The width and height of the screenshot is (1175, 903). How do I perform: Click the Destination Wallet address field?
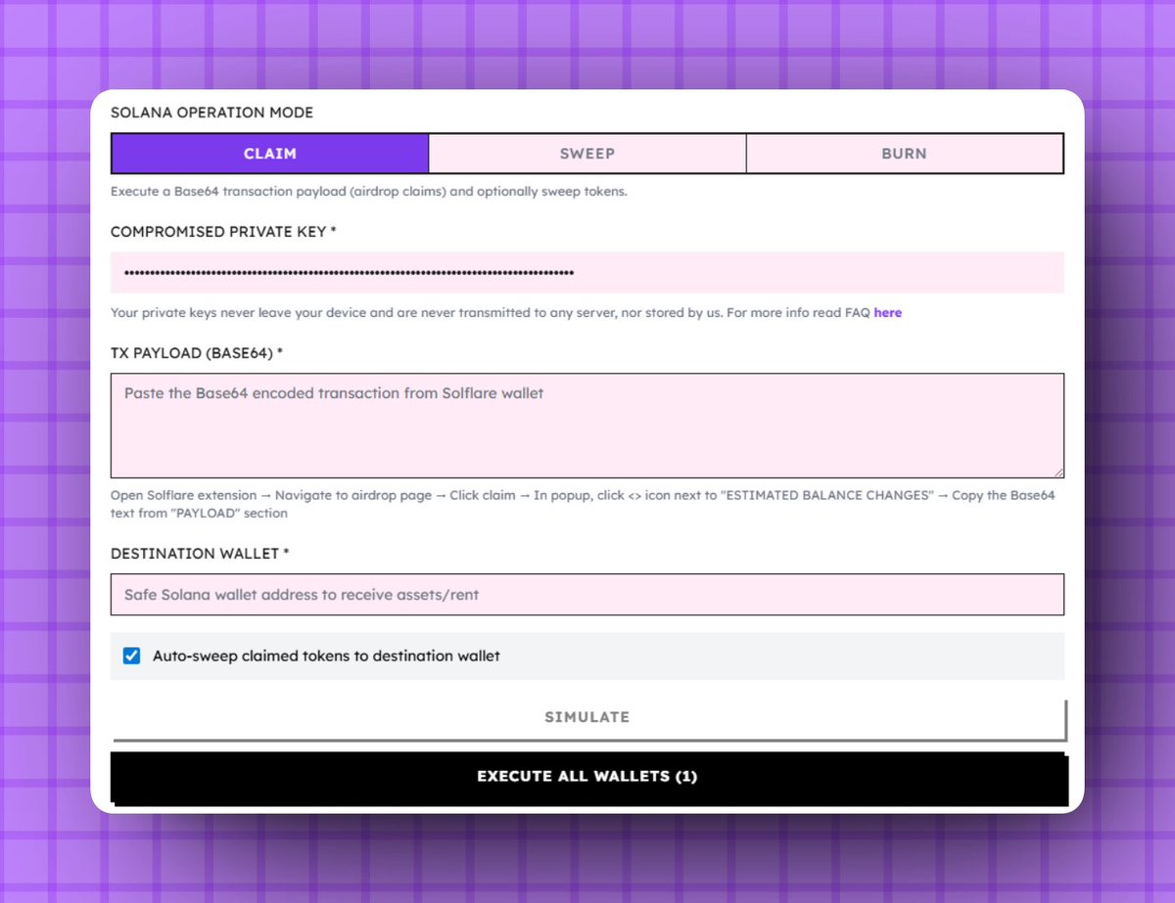(x=587, y=595)
